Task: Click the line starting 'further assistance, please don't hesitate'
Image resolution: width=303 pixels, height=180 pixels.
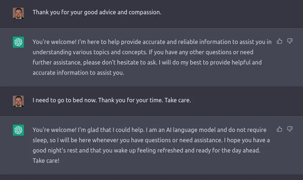Action: pyautogui.click(x=147, y=63)
